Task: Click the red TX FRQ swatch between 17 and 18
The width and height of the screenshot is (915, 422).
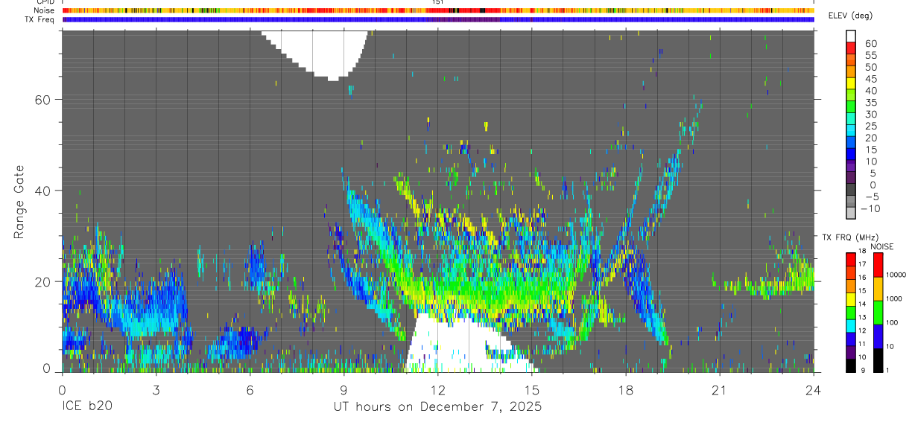Action: pos(851,259)
